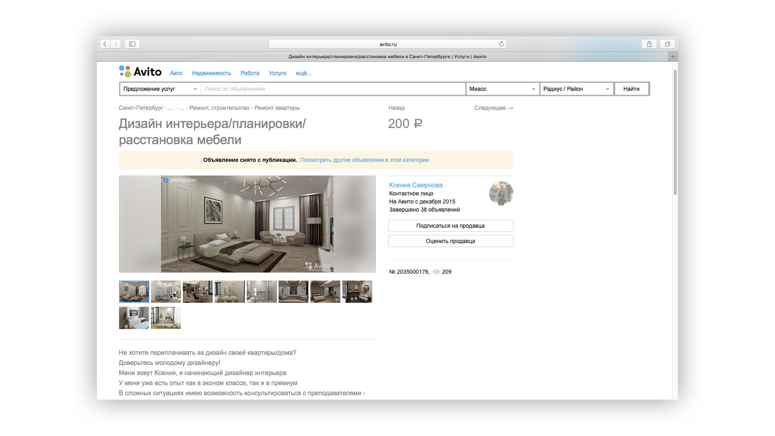775x436 pixels.
Task: Click Оценить продавца button
Action: coord(451,241)
